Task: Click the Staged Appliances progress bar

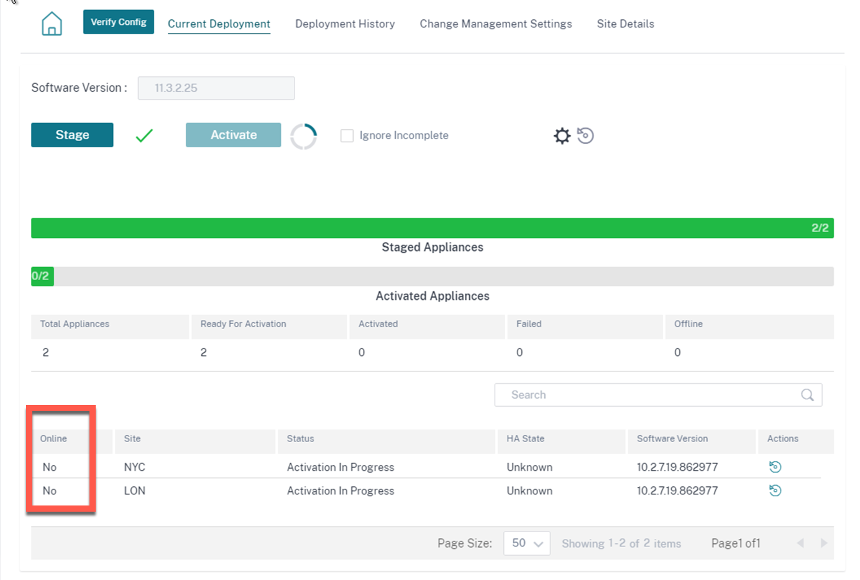Action: tap(432, 228)
